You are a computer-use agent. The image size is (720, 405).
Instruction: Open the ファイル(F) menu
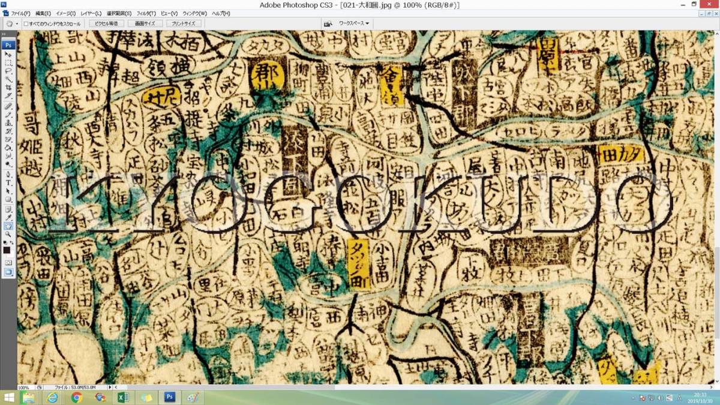(20, 13)
